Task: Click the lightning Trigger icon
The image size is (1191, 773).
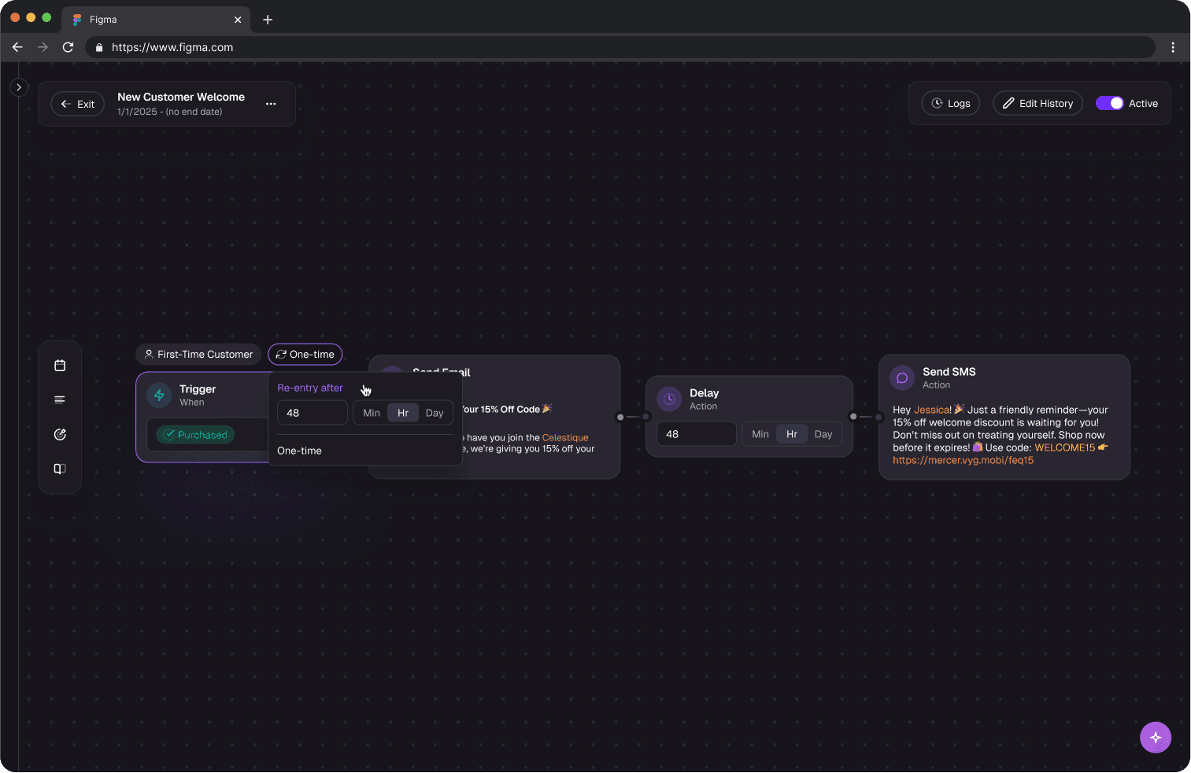Action: [x=159, y=395]
